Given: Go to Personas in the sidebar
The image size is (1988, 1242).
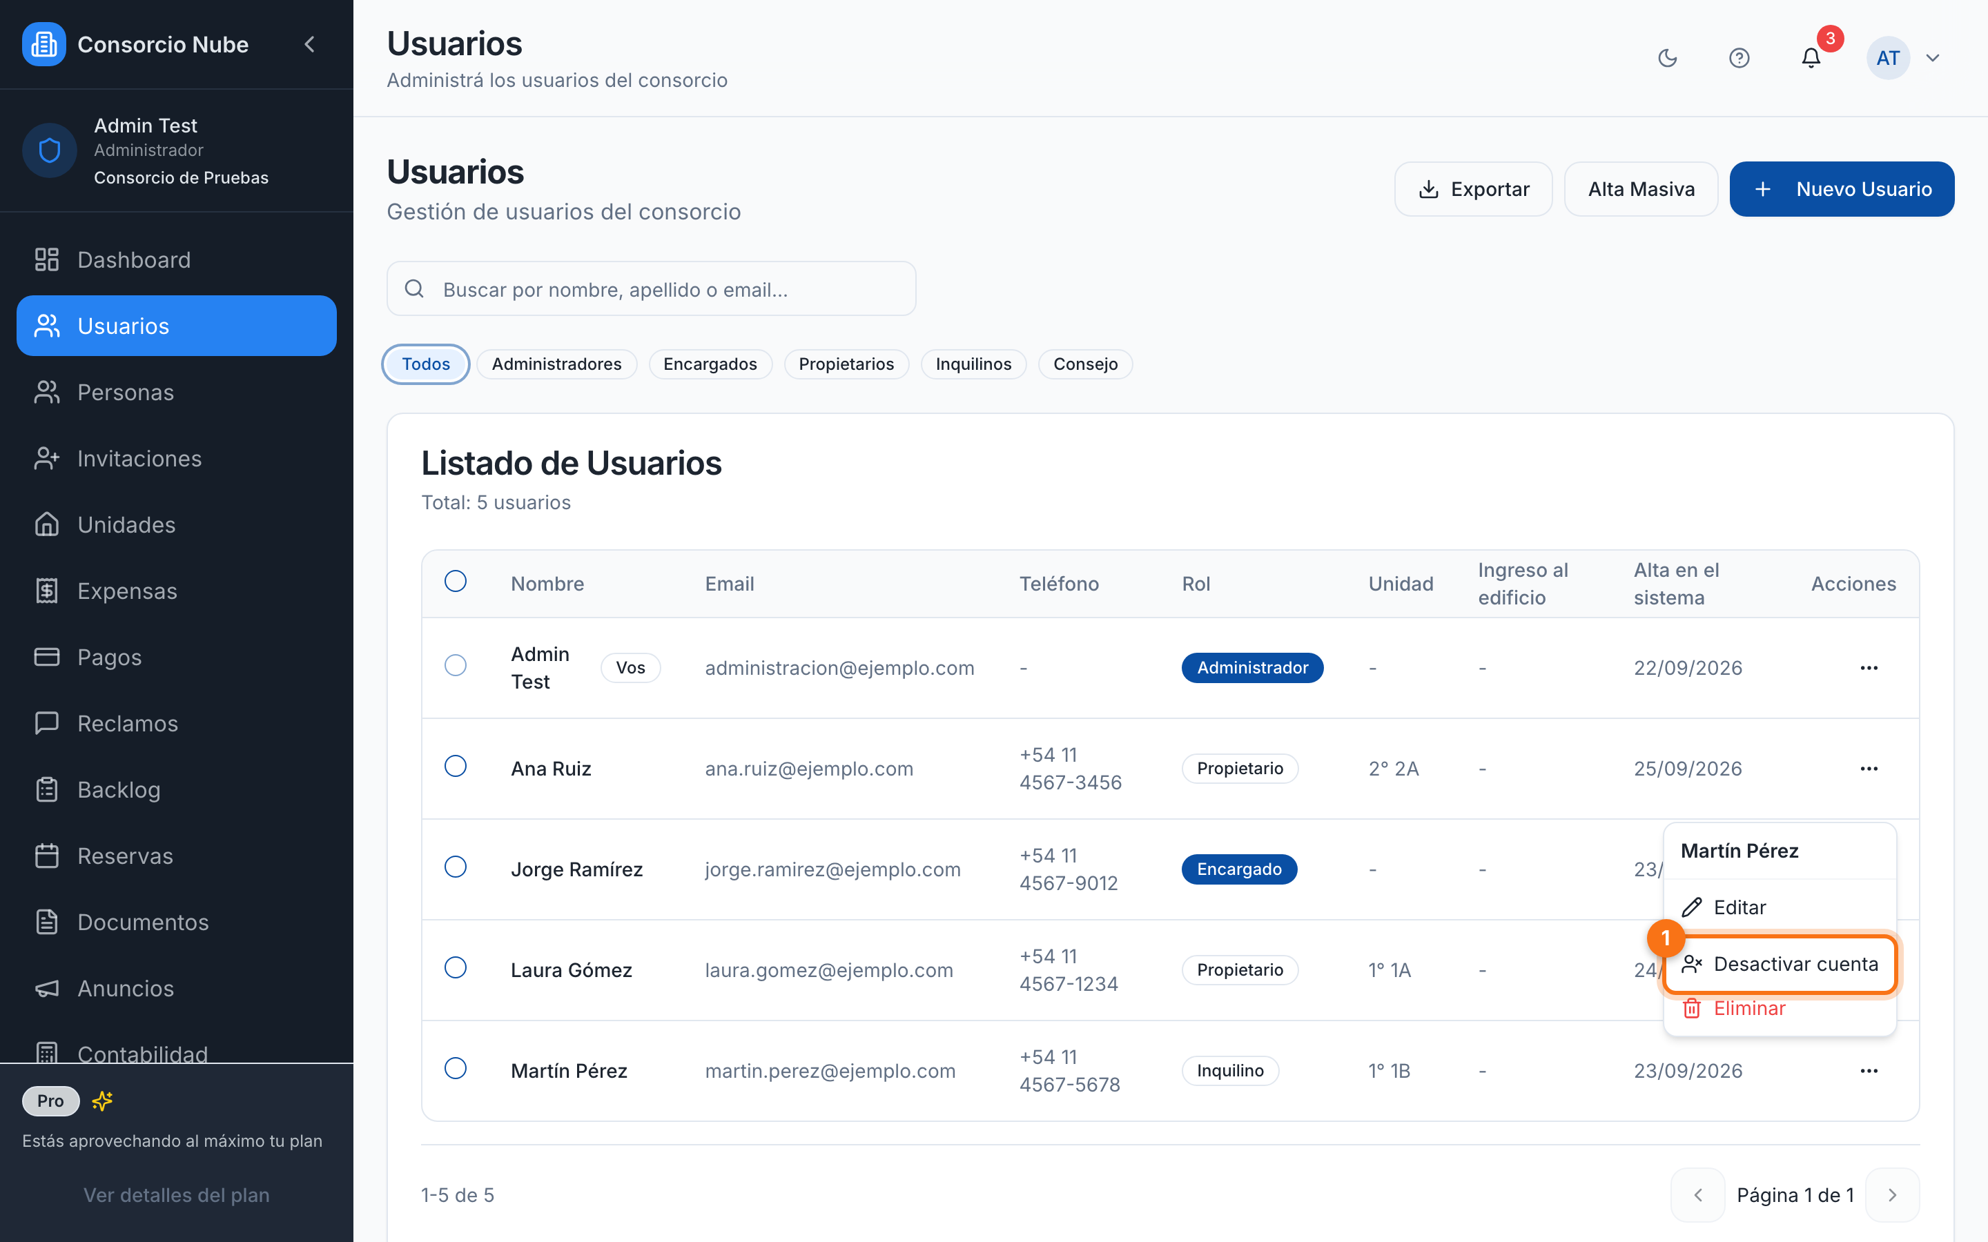Looking at the screenshot, I should coord(177,392).
